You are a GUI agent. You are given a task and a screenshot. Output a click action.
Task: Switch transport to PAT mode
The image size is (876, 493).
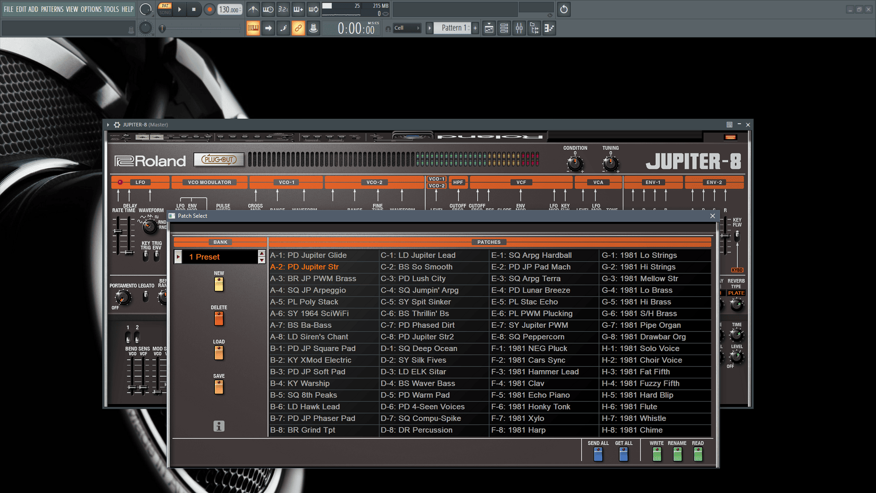[x=165, y=6]
